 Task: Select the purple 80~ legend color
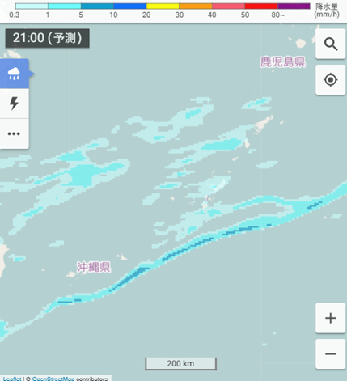[294, 6]
